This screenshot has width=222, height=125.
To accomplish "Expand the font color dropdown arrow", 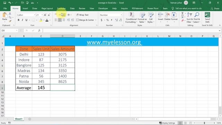I will click(x=50, y=20).
